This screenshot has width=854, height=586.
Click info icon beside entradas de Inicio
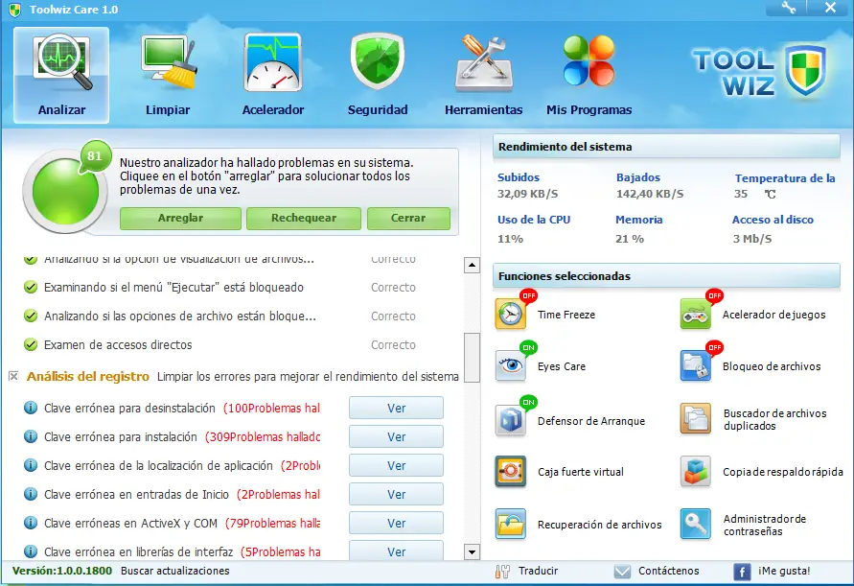coord(31,495)
